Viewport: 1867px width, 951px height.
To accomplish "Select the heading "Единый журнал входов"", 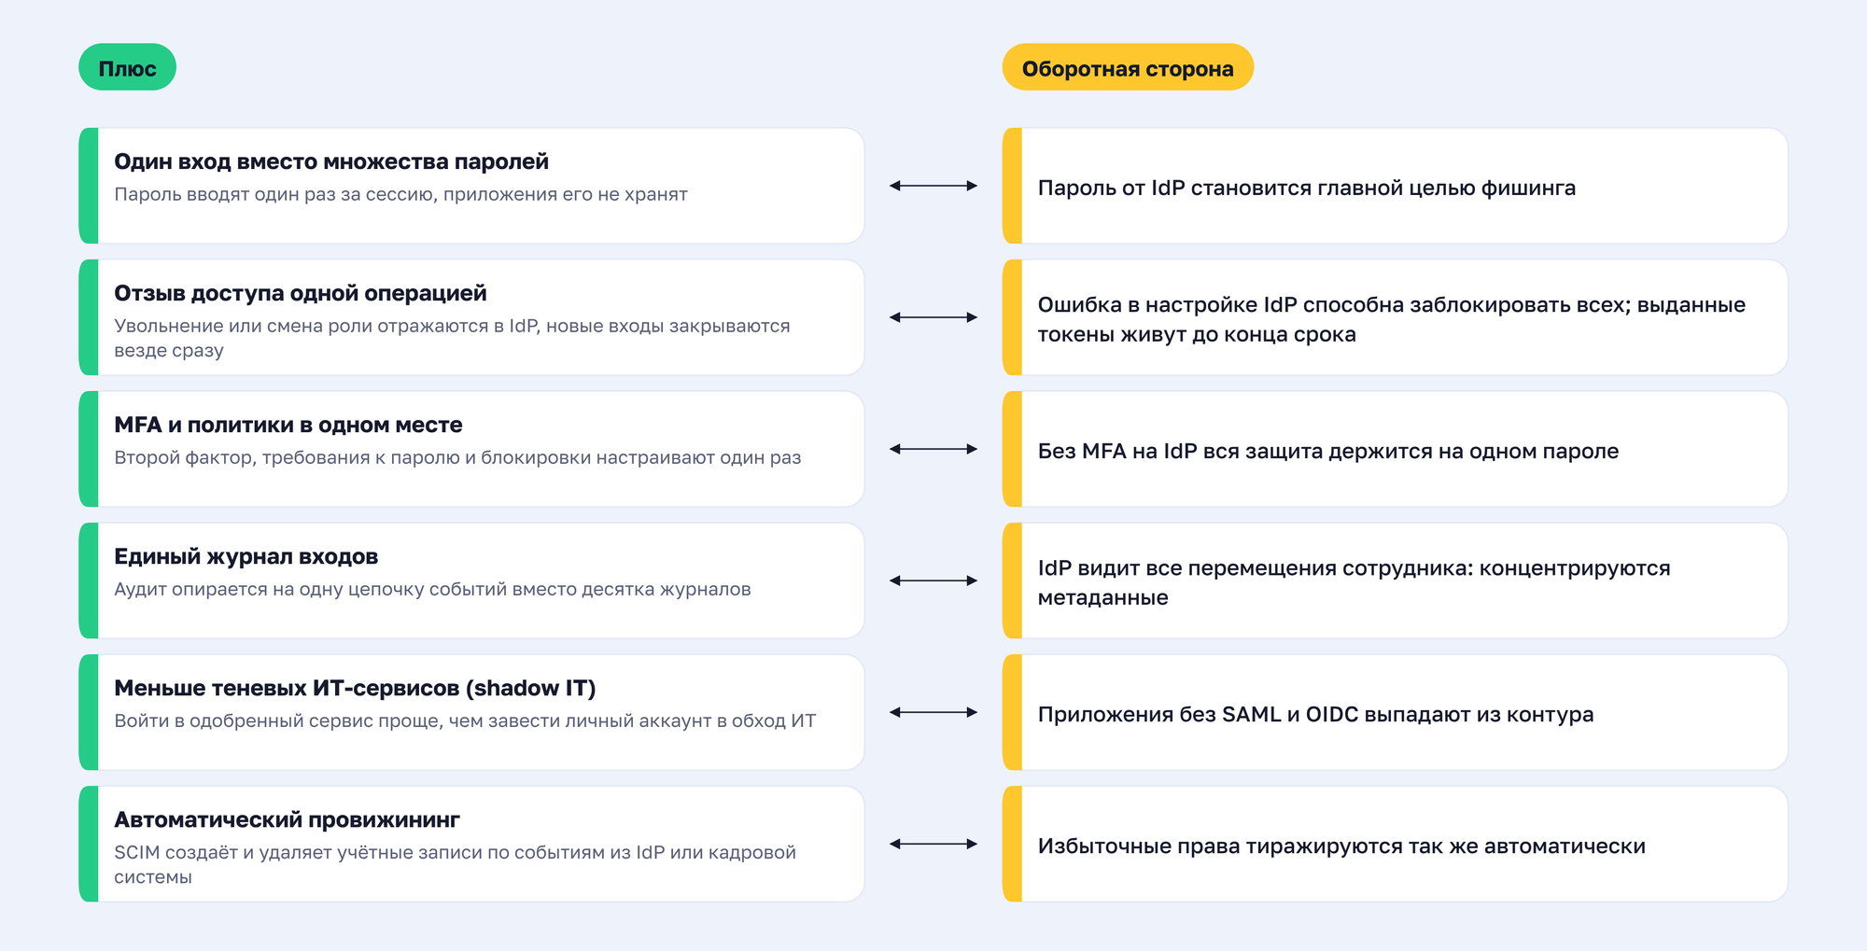I will (x=246, y=556).
